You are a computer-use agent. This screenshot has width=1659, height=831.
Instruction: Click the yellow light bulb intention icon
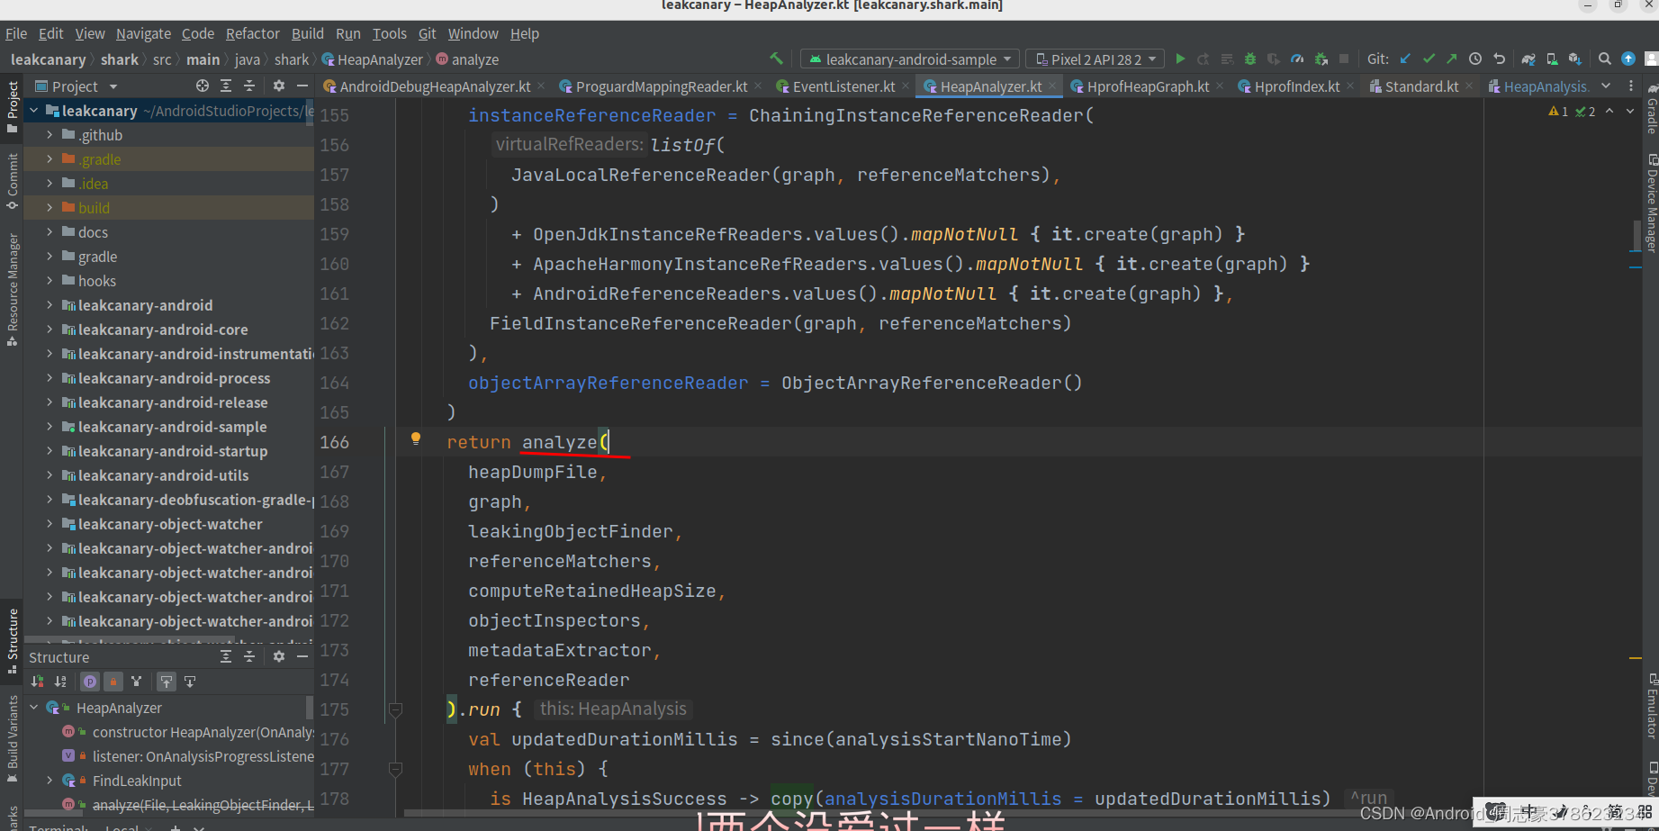click(415, 439)
